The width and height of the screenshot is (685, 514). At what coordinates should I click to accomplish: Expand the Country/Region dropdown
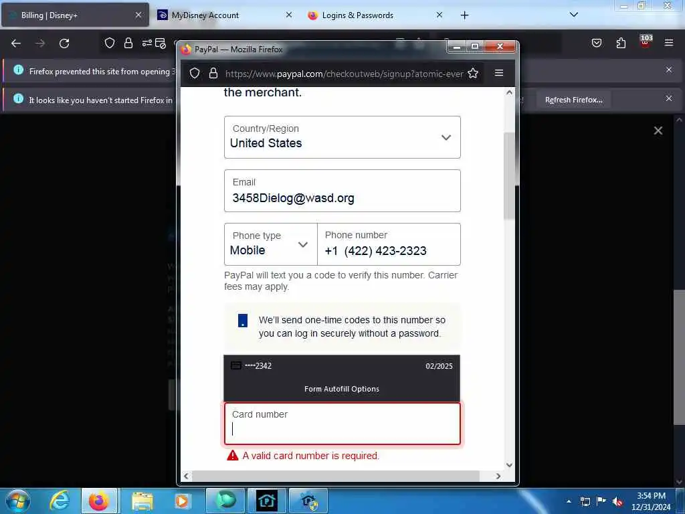coord(342,137)
